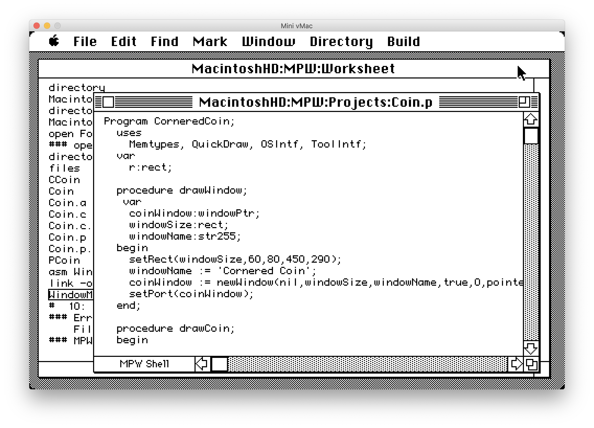Select WindowM entry in worksheet list
The height and width of the screenshot is (428, 594).
point(67,295)
